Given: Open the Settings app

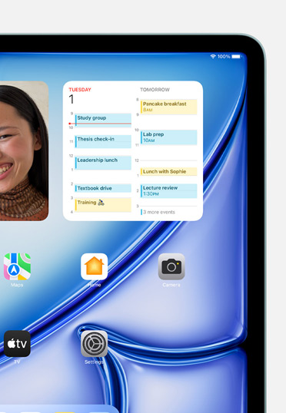Looking at the screenshot, I should coord(95,343).
